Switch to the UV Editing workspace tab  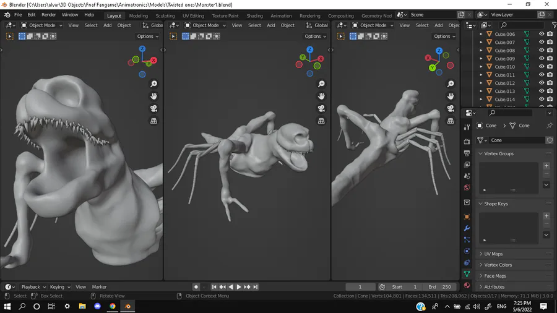(193, 15)
